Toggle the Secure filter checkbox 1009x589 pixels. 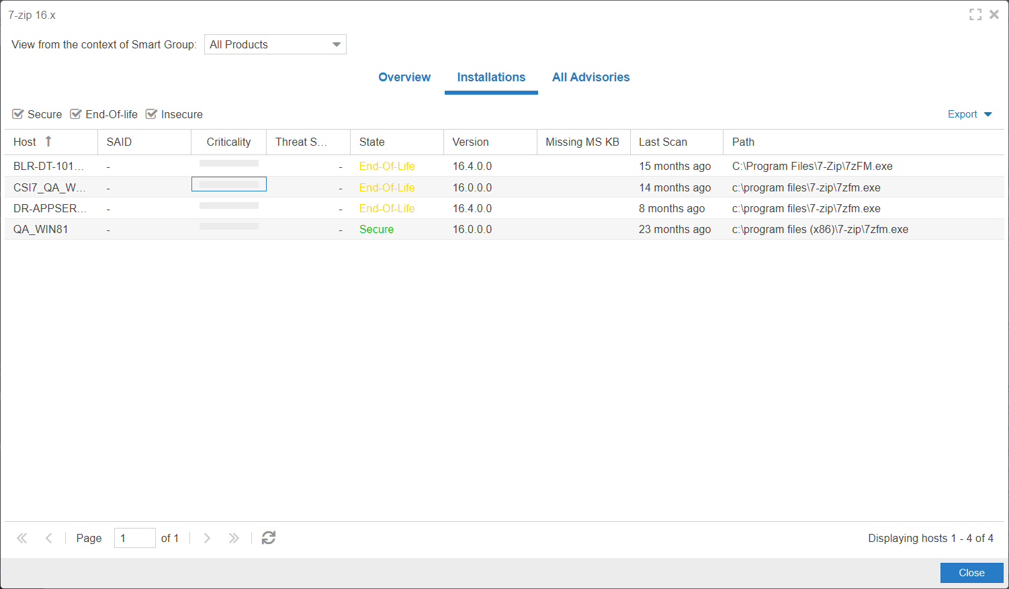click(18, 114)
